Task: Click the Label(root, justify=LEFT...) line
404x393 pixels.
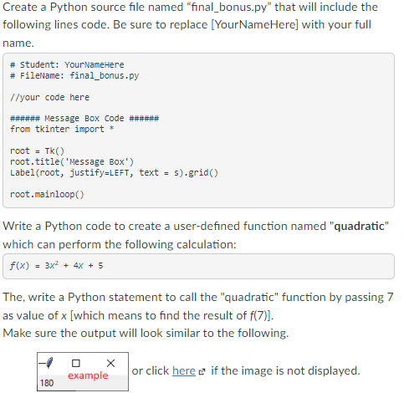Action: pyautogui.click(x=114, y=172)
